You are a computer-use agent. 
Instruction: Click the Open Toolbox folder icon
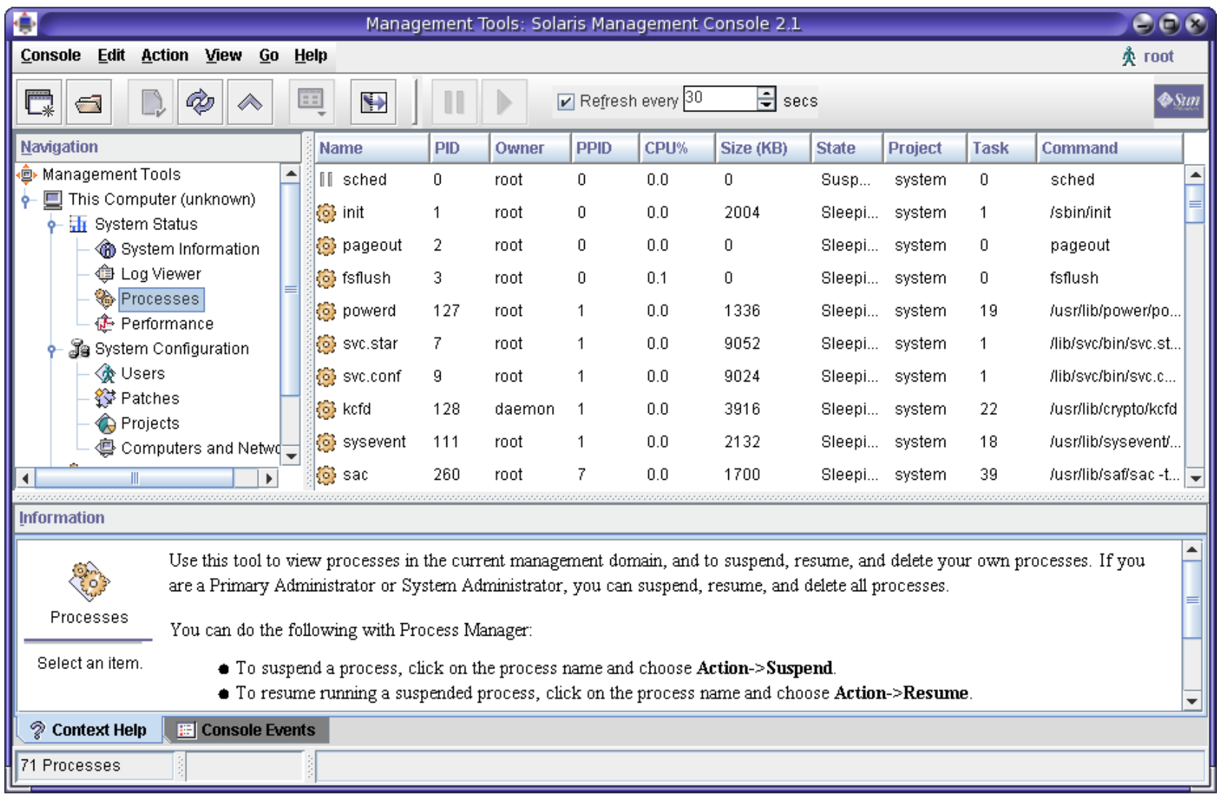pyautogui.click(x=88, y=102)
